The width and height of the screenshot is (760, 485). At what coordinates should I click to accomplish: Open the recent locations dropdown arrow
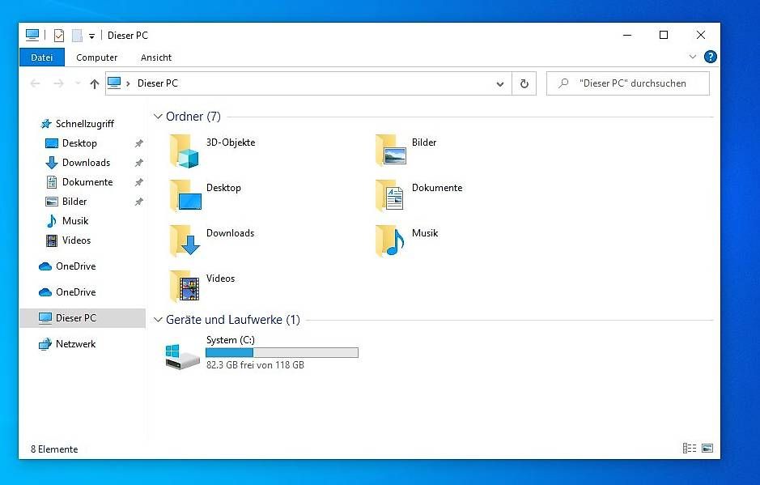78,83
